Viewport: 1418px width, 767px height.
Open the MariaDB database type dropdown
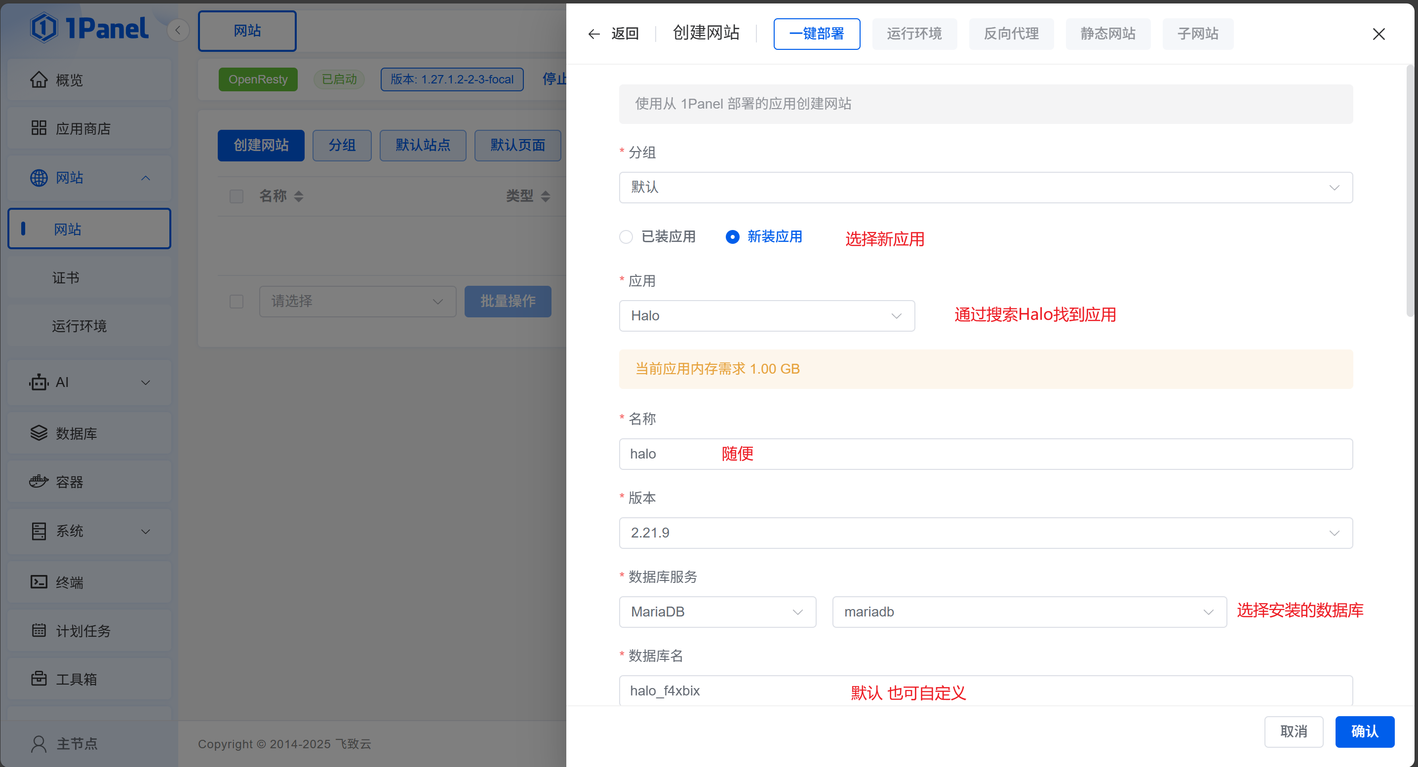point(717,612)
